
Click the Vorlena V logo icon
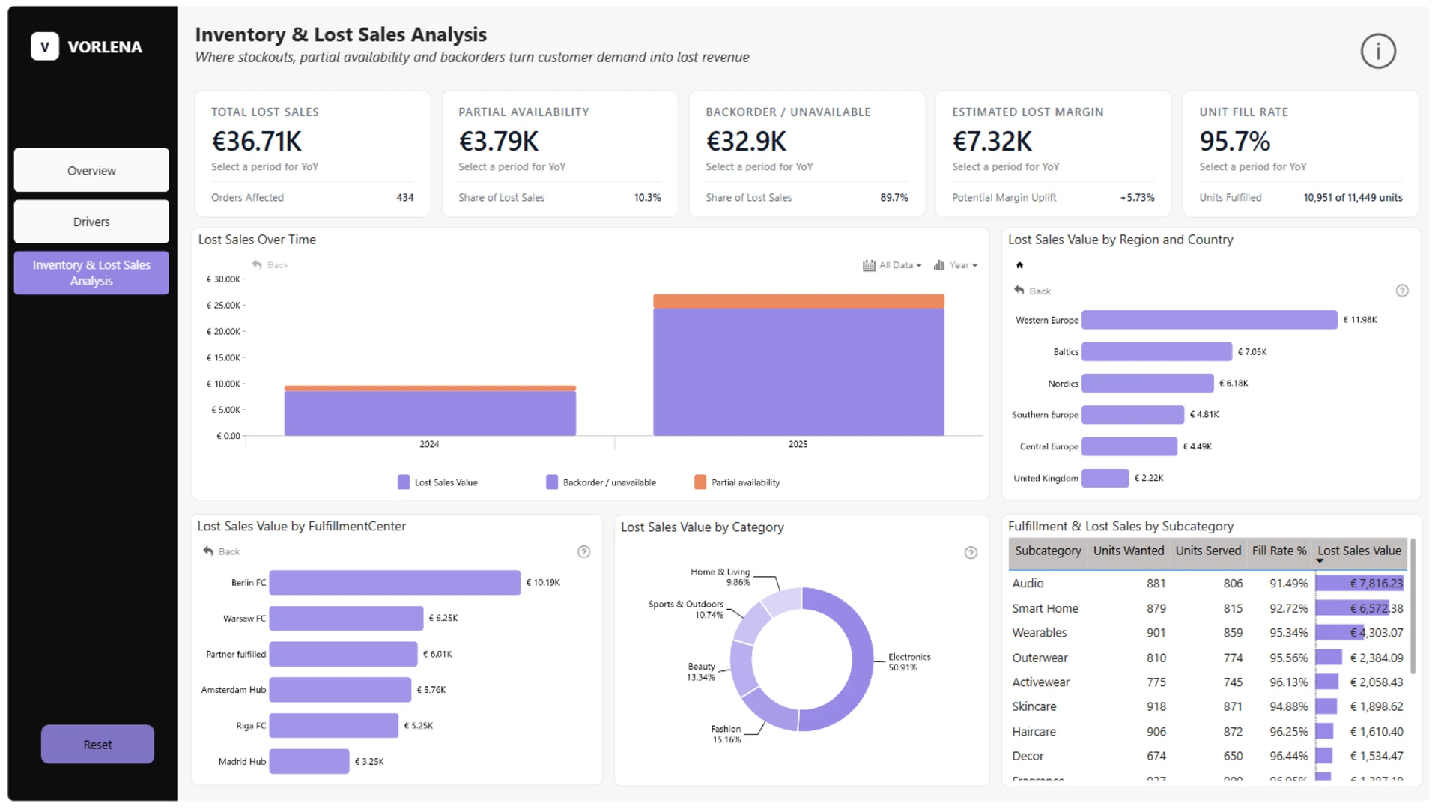pyautogui.click(x=45, y=46)
